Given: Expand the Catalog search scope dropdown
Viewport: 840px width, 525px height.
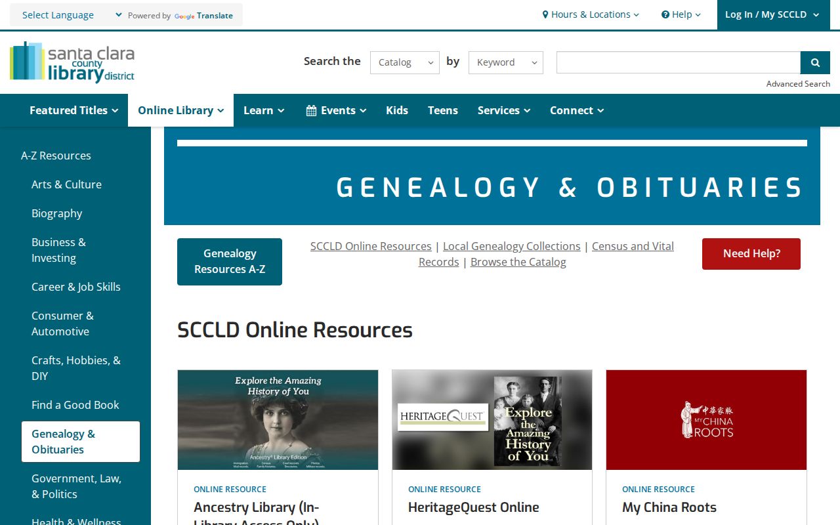Looking at the screenshot, I should 405,62.
